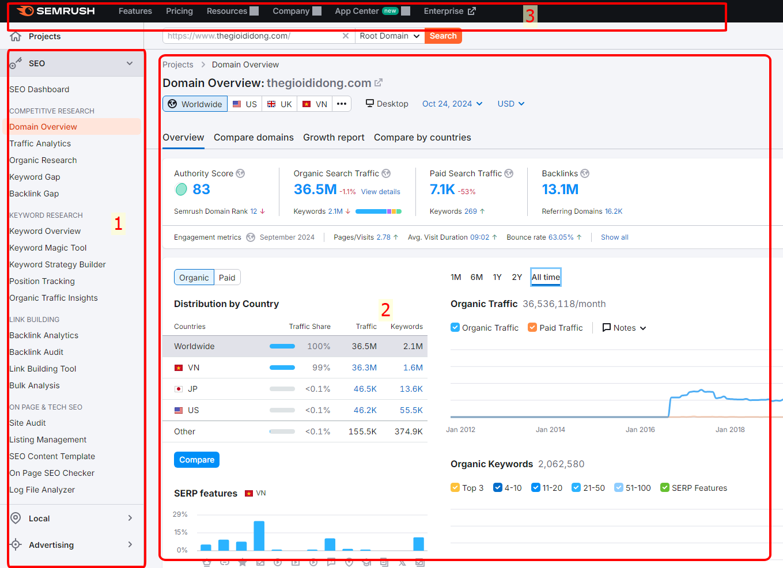The width and height of the screenshot is (783, 568).
Task: Open the Resources menu
Action: coord(233,11)
